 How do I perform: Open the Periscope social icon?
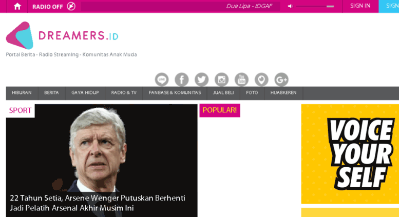pyautogui.click(x=261, y=80)
